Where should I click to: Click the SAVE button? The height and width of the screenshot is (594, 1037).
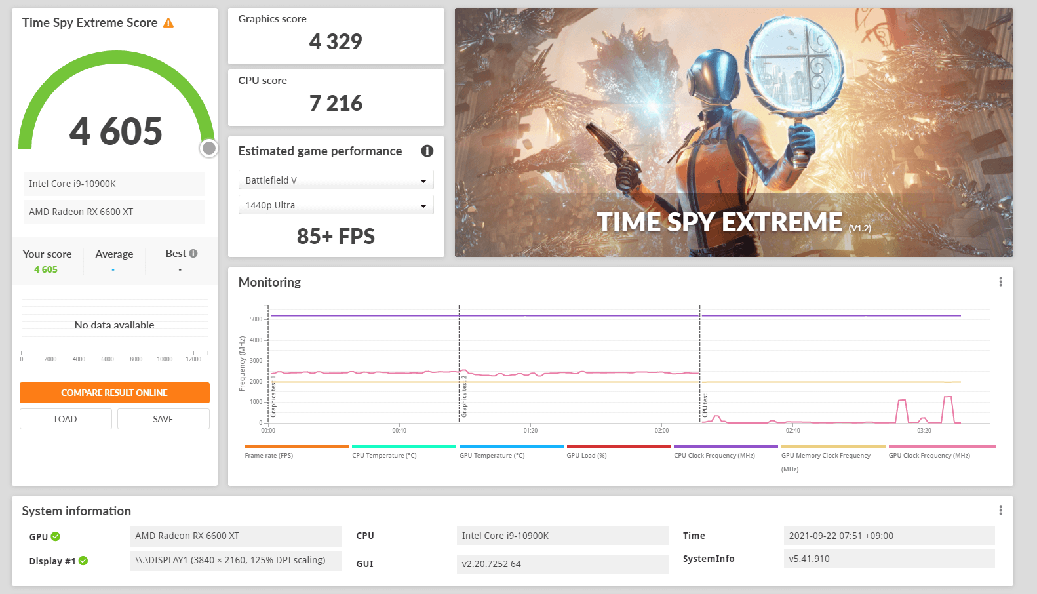point(163,419)
